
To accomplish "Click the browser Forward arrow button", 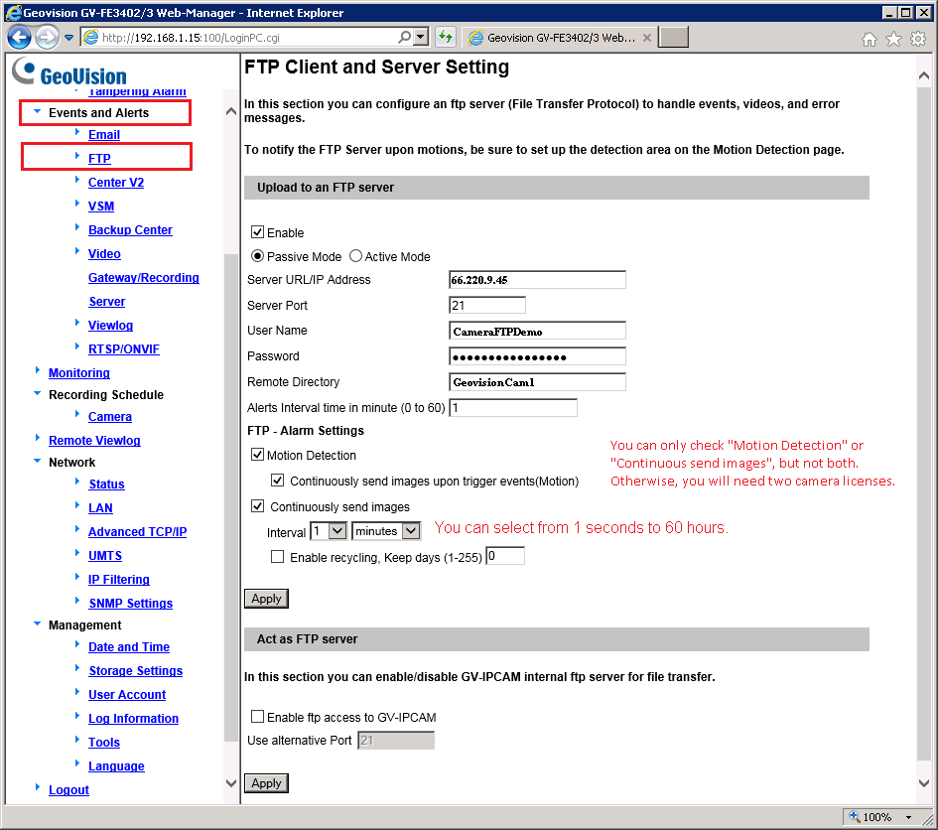I will coord(47,38).
